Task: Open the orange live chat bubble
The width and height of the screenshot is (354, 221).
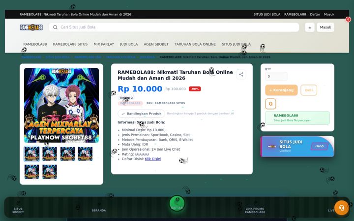Action: (341, 208)
